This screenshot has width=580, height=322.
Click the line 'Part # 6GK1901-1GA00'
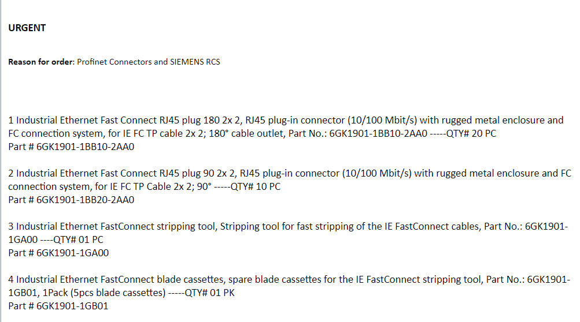click(58, 253)
